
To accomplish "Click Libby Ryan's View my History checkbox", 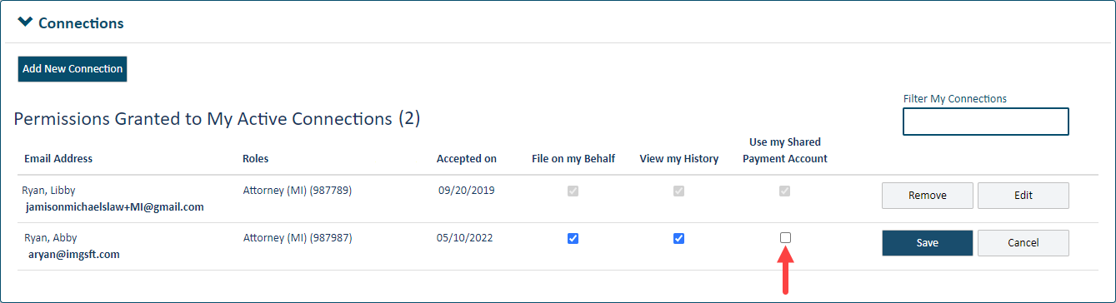I will pos(678,191).
